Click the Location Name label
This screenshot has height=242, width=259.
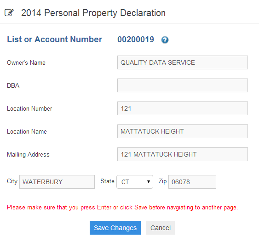click(27, 131)
